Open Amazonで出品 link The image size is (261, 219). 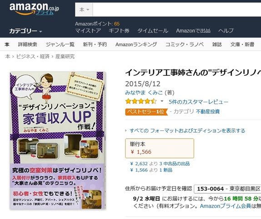(193, 31)
